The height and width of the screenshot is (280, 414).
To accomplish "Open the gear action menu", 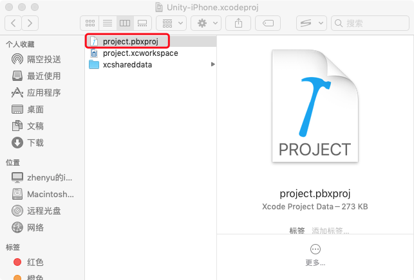I will click(x=206, y=23).
